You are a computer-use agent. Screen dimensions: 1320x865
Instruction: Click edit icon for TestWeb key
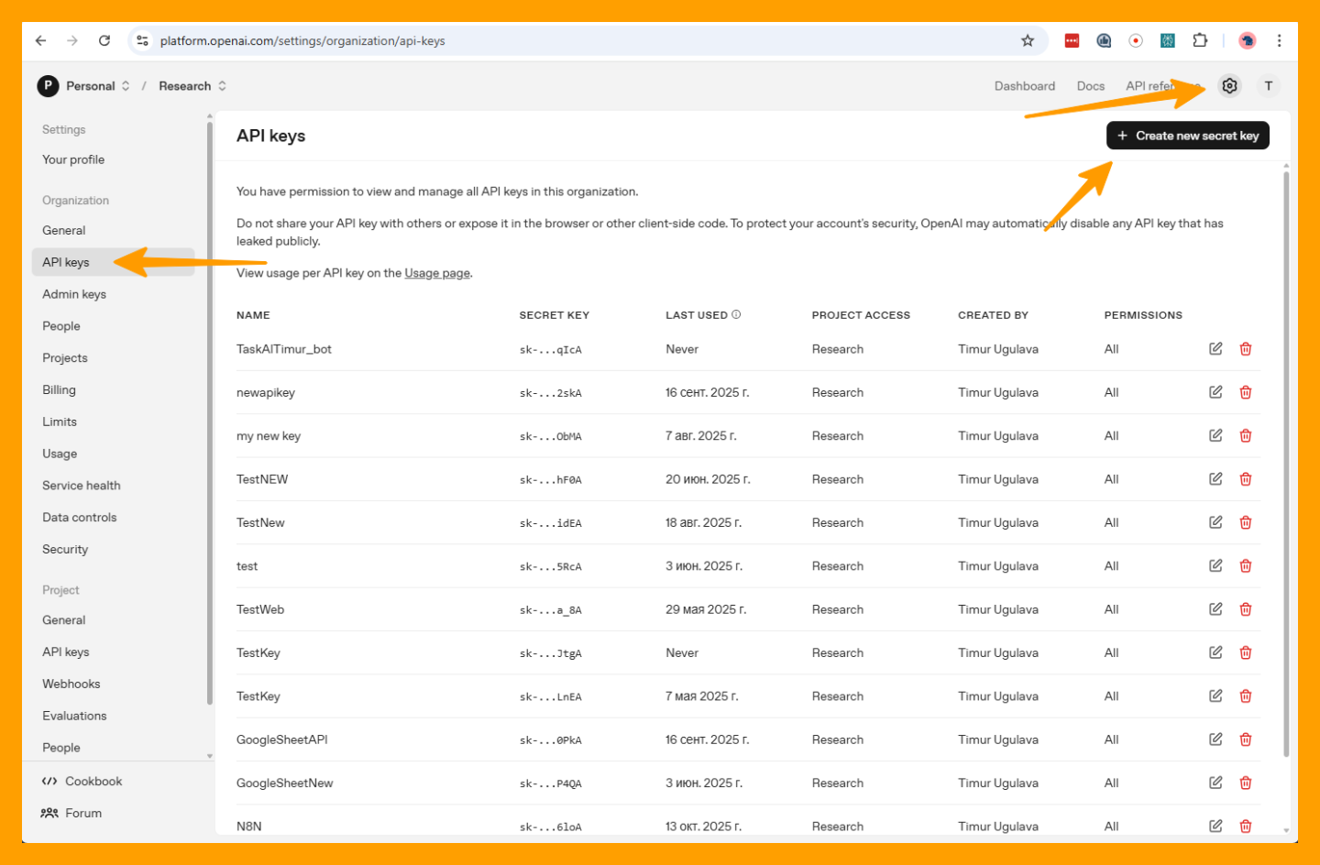[1215, 609]
